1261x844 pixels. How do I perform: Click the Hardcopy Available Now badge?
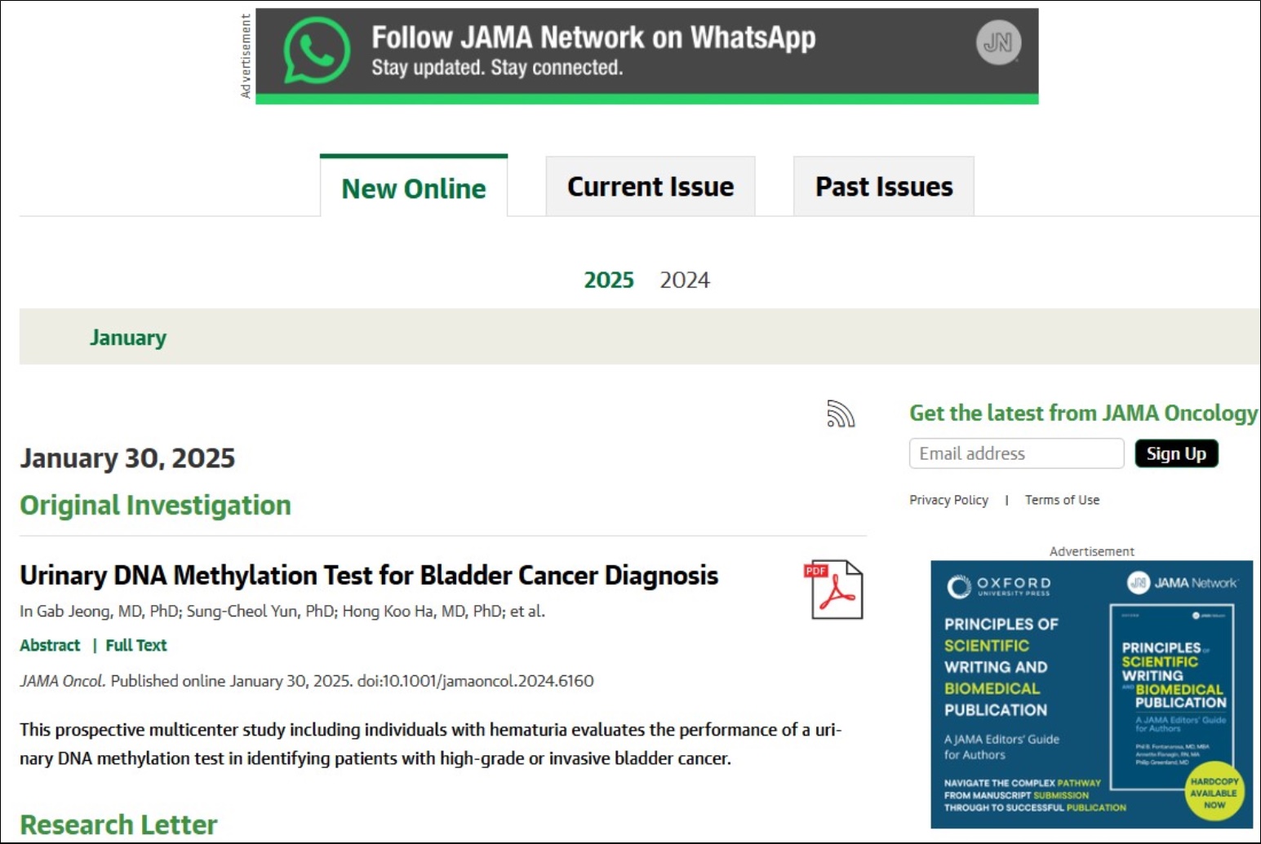coord(1214,793)
